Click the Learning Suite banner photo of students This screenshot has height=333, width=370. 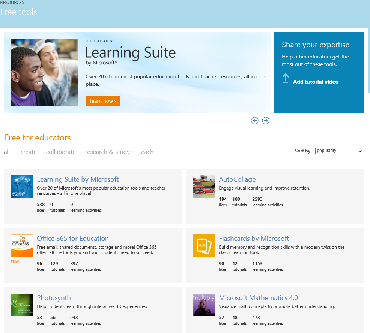[x=44, y=73]
